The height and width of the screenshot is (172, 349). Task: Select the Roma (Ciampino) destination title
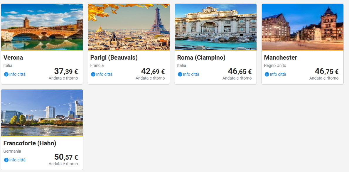coord(201,58)
